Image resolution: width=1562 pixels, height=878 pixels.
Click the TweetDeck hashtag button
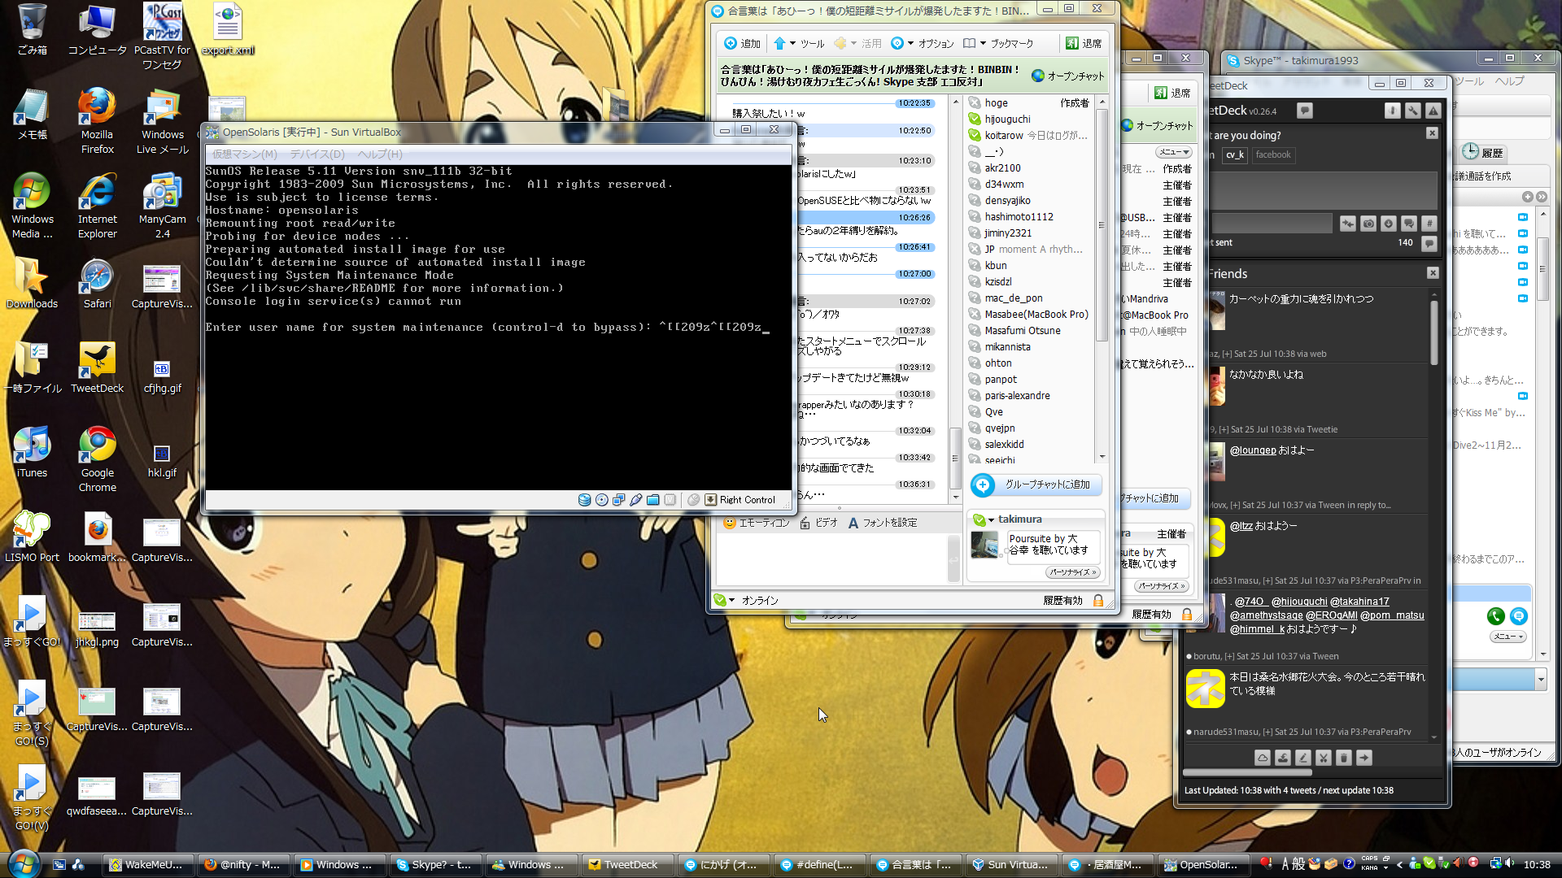[1429, 224]
